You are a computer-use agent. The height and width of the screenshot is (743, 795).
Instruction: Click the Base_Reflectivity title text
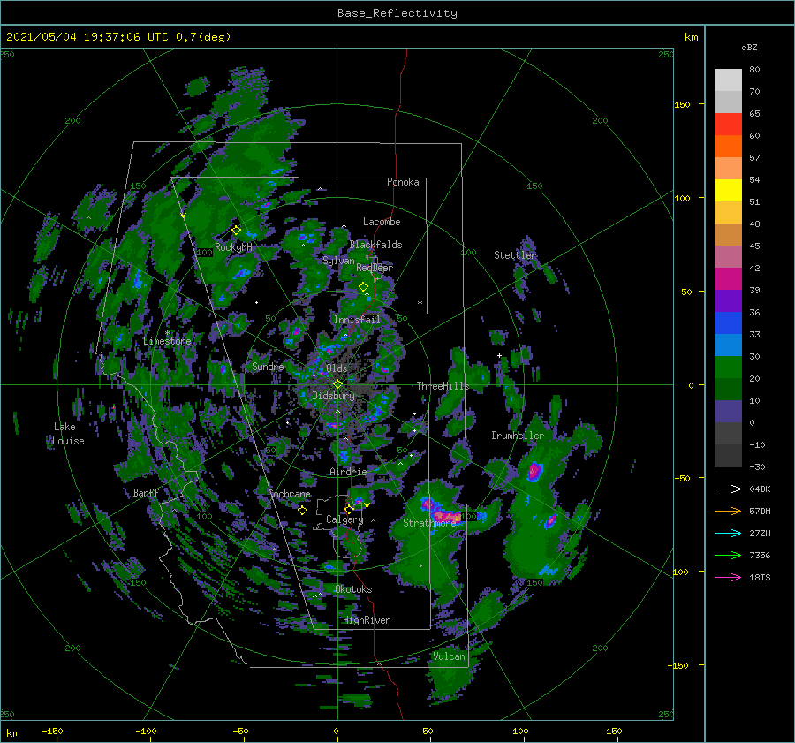pyautogui.click(x=397, y=13)
